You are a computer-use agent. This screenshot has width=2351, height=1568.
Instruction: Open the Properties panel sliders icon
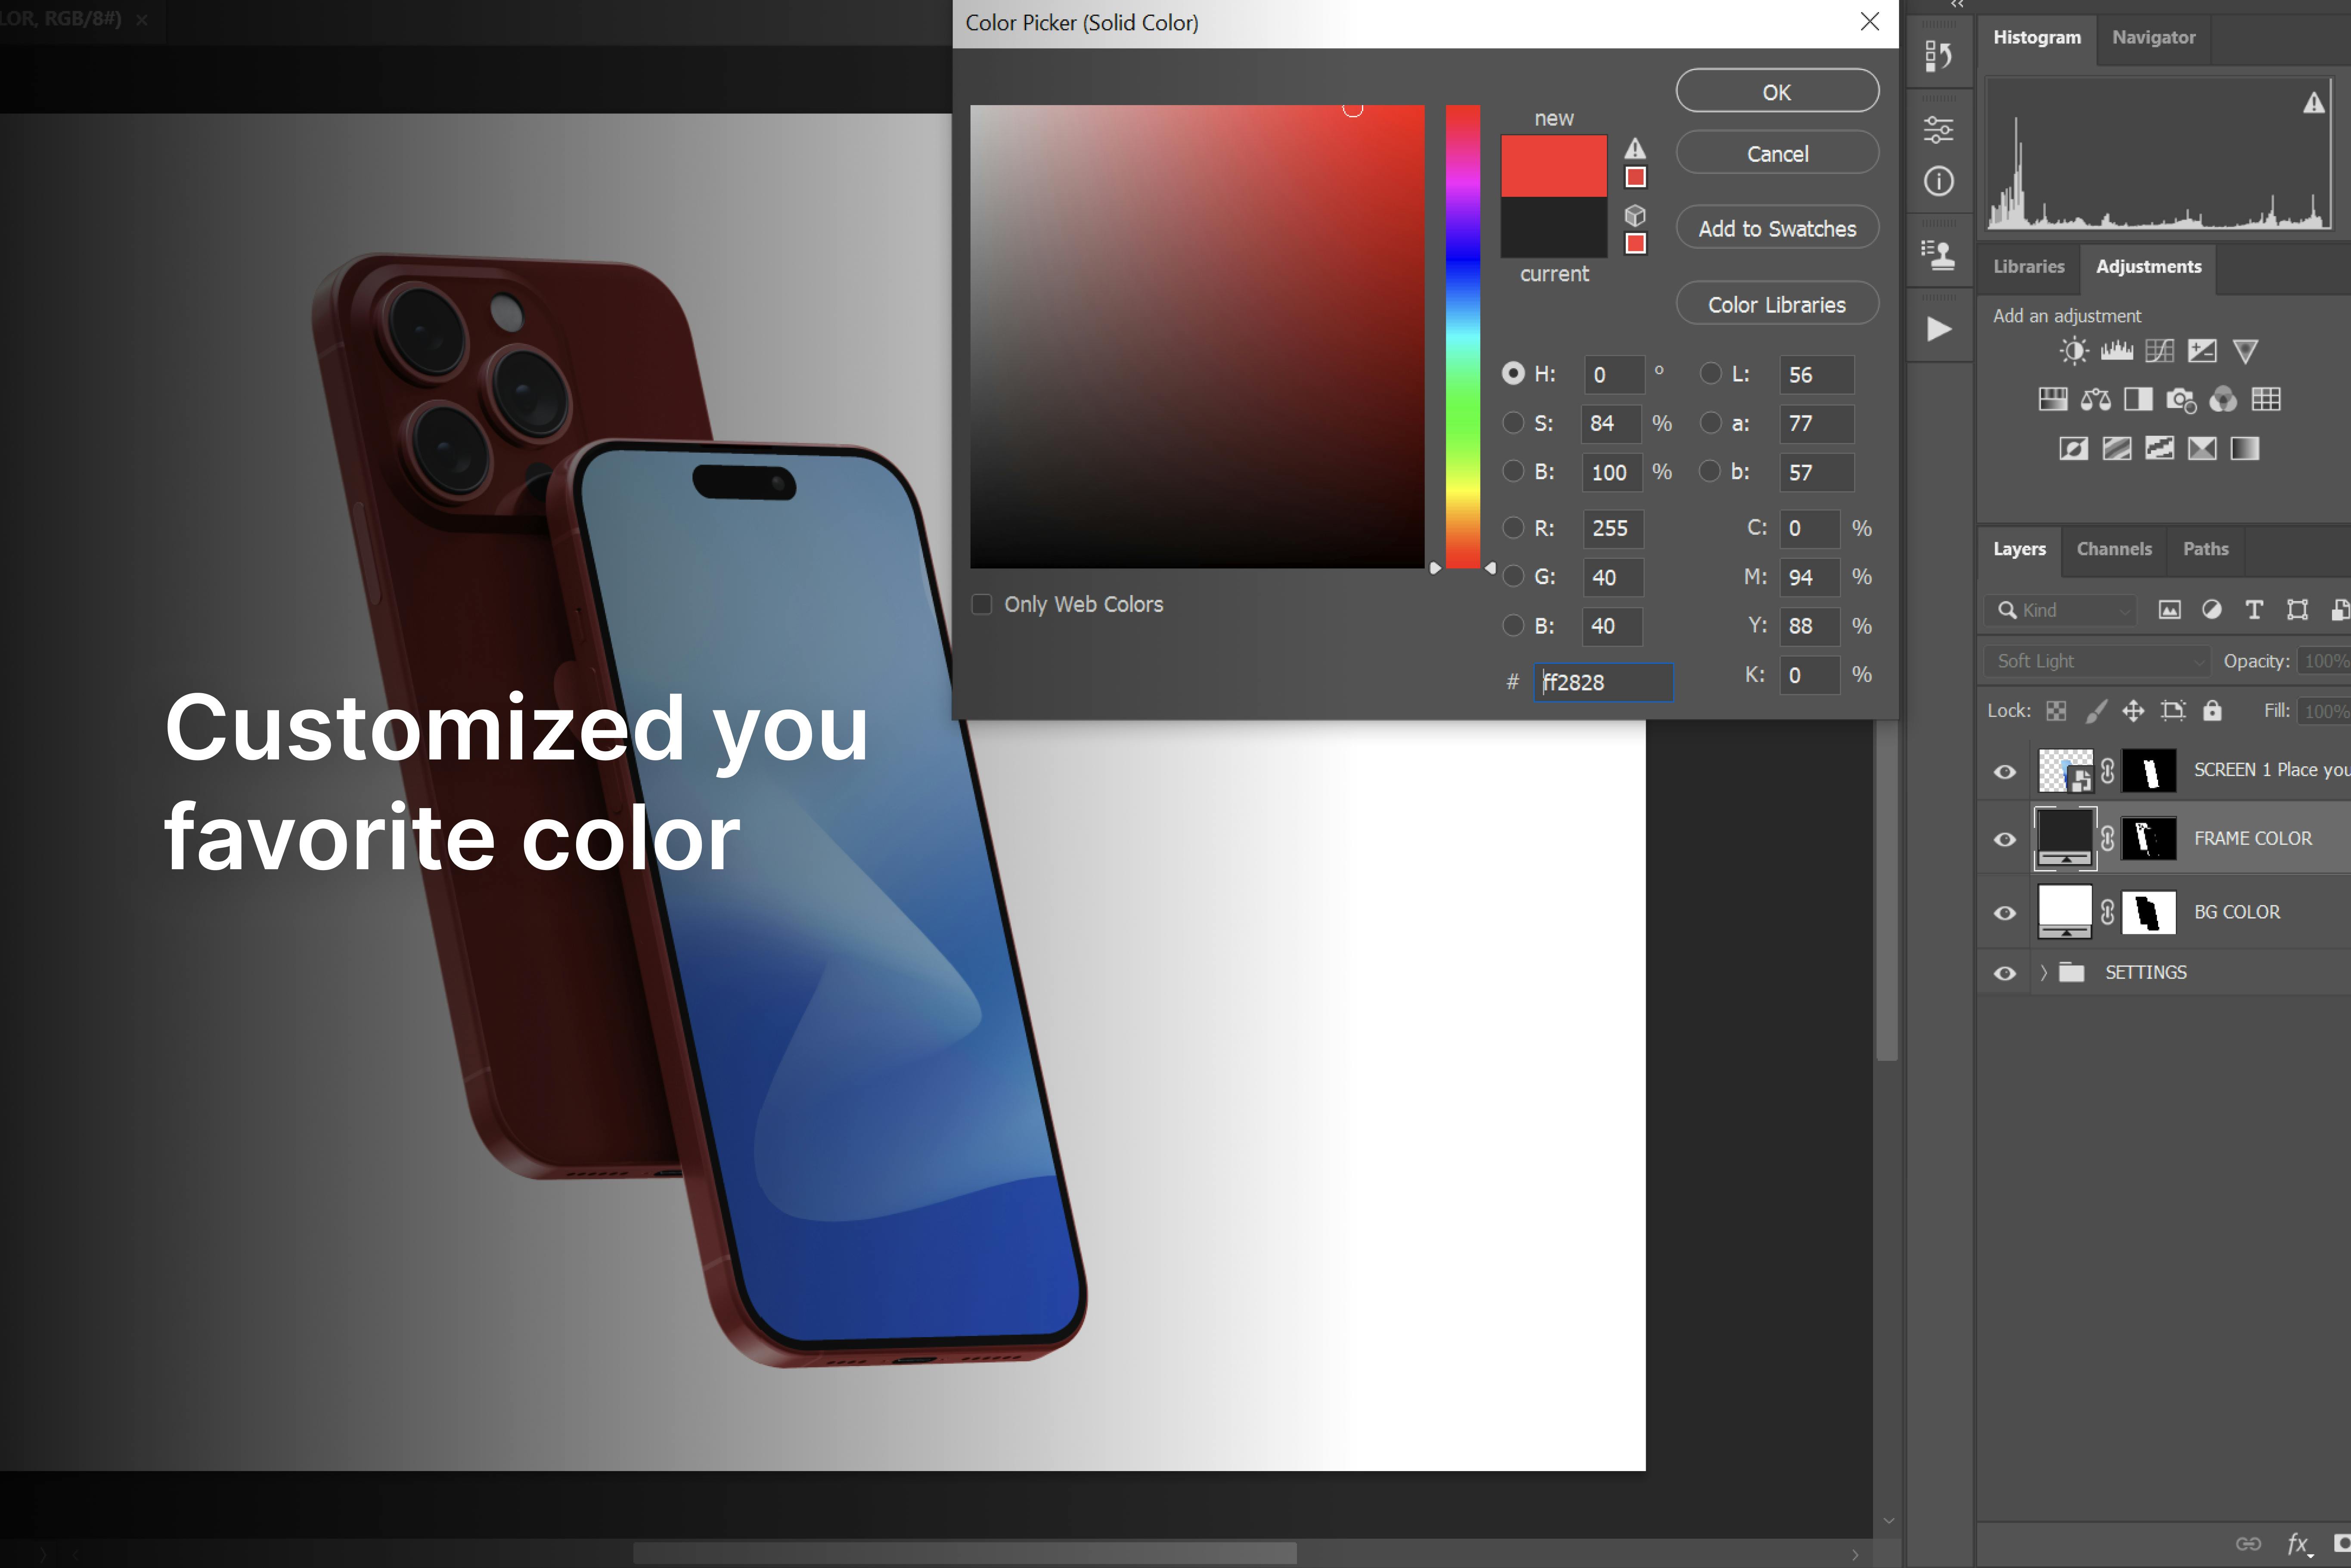tap(1938, 129)
